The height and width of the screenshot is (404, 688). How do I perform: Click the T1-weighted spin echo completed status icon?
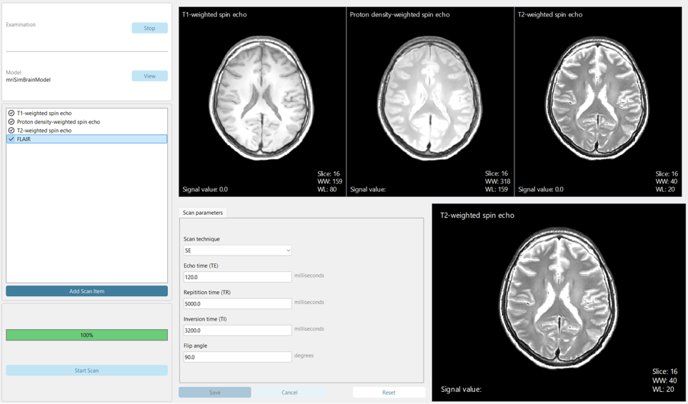[x=11, y=113]
